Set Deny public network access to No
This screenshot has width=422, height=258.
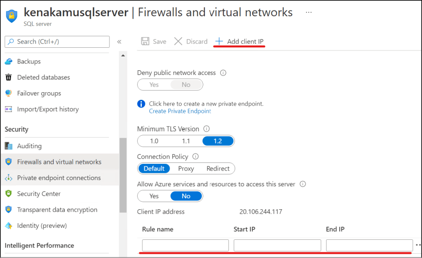tap(186, 85)
